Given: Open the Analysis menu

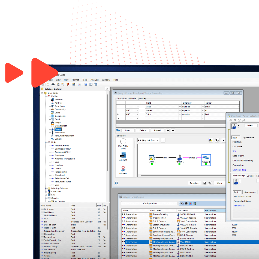Looking at the screenshot, I should [x=95, y=80].
